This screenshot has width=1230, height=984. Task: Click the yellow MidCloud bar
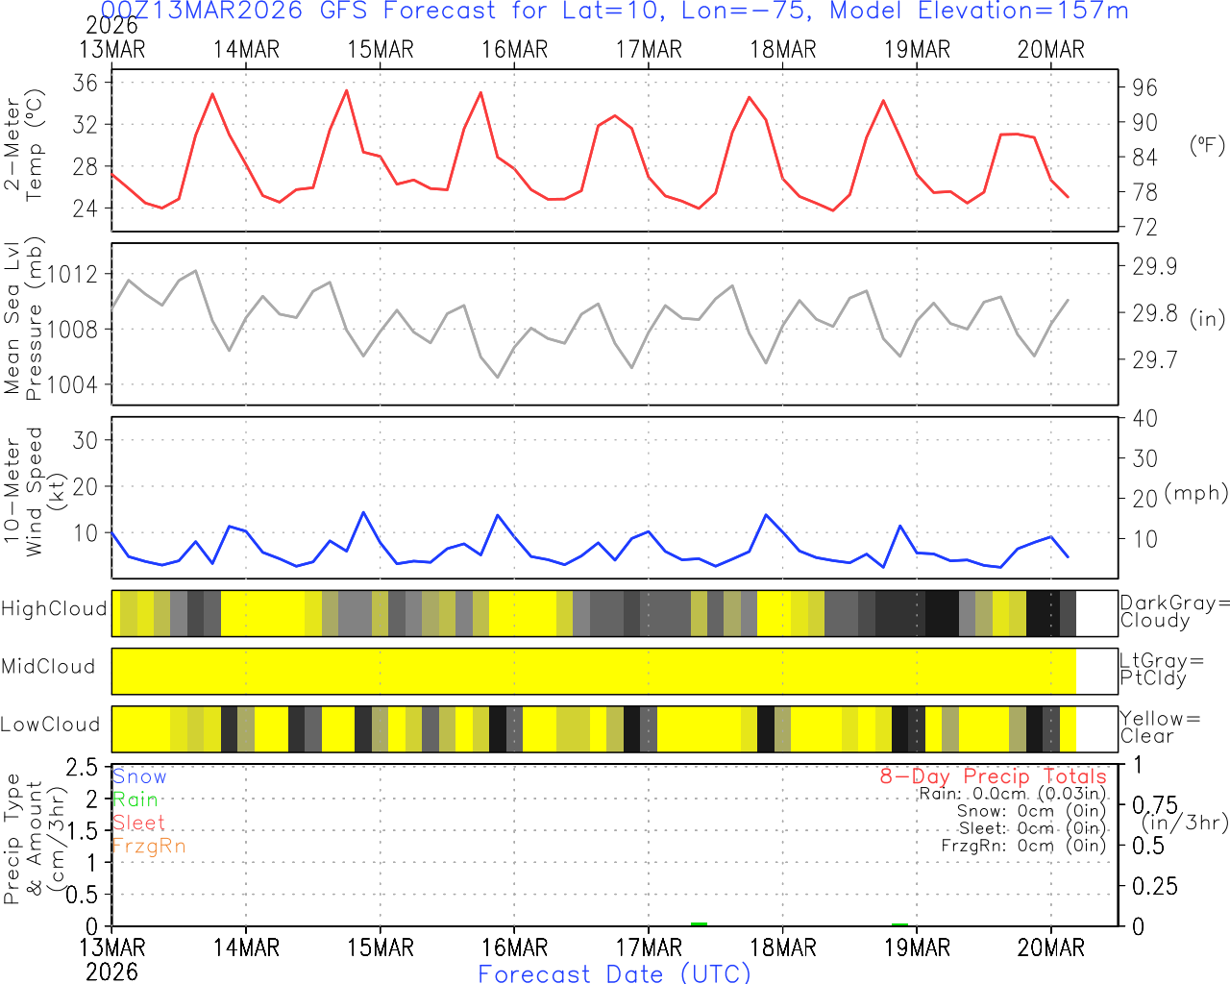(x=594, y=671)
